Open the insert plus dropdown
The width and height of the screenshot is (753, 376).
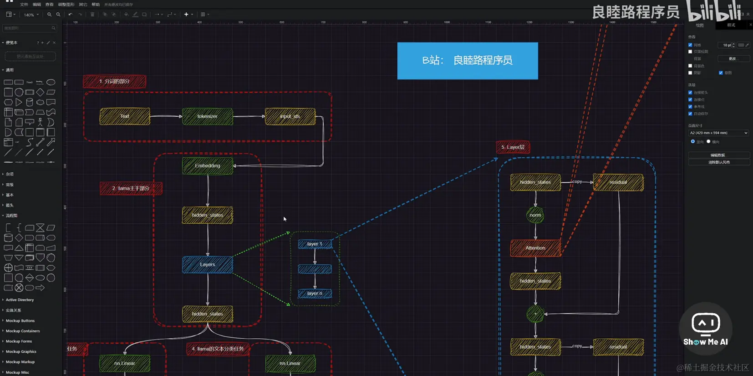pyautogui.click(x=188, y=15)
